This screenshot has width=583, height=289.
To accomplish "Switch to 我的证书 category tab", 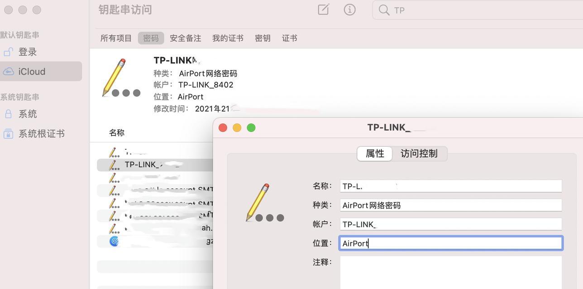I will pyautogui.click(x=228, y=38).
